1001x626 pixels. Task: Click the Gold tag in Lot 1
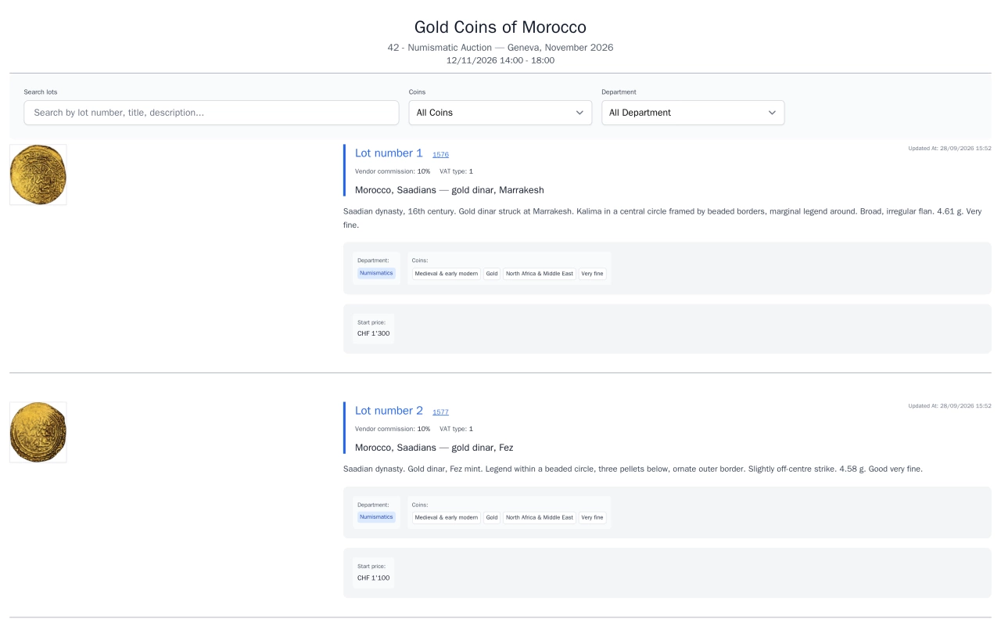point(492,274)
